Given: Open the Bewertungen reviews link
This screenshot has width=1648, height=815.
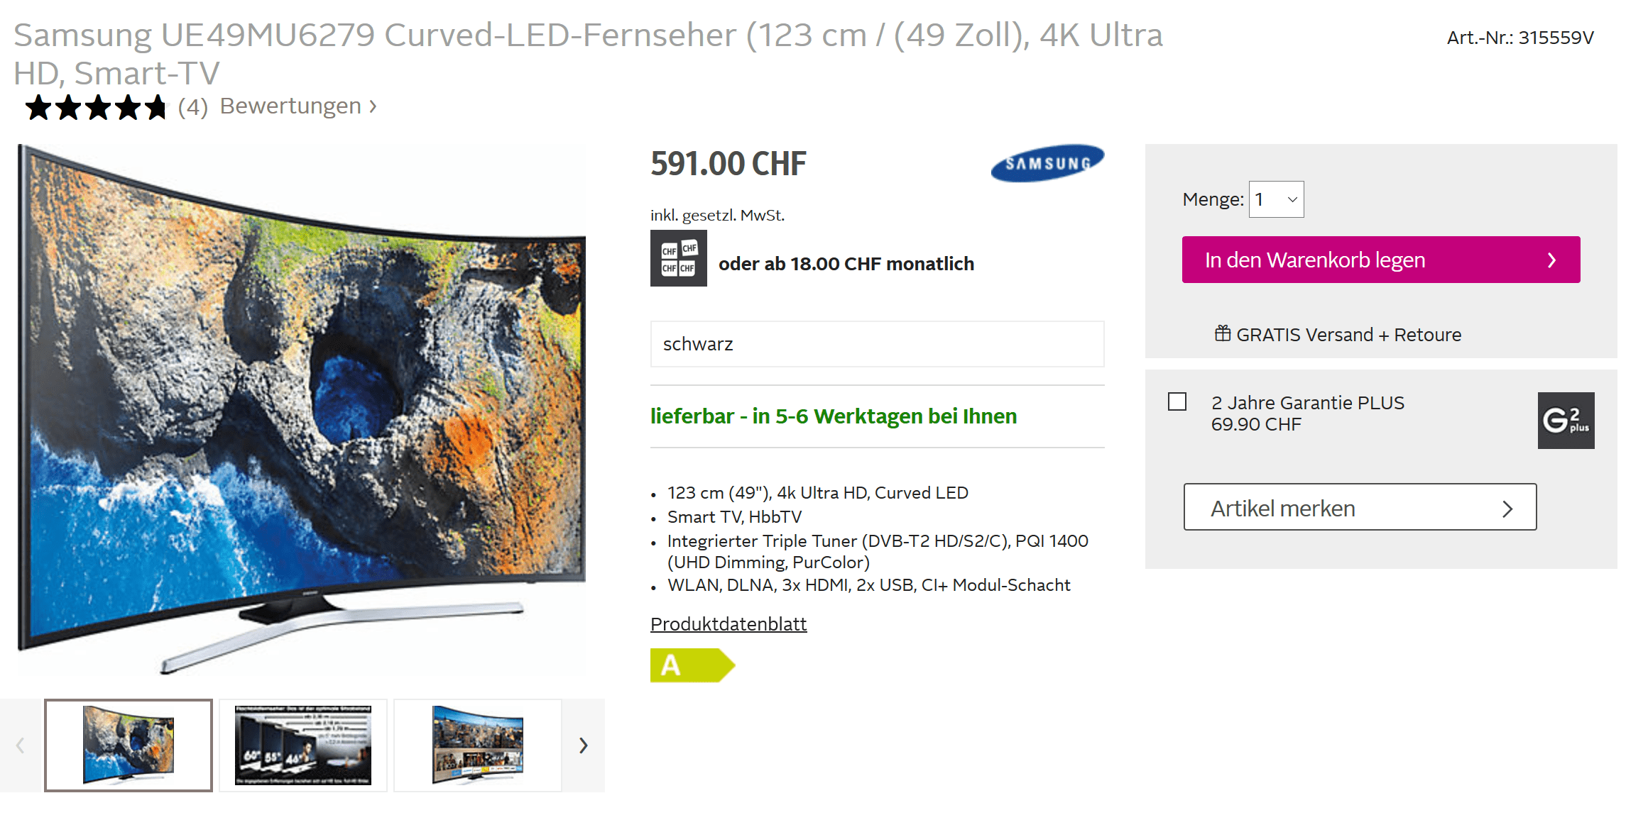Looking at the screenshot, I should [298, 106].
